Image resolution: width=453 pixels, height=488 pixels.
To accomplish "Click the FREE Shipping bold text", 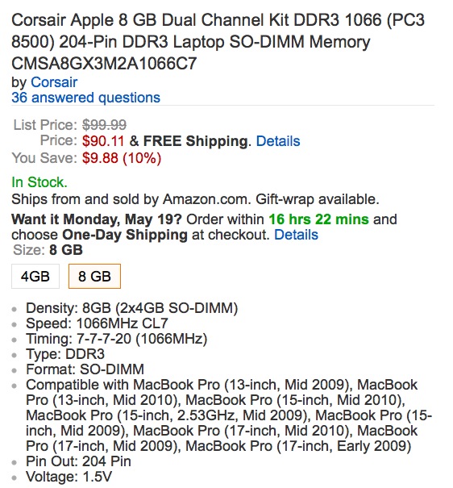I will (x=197, y=141).
